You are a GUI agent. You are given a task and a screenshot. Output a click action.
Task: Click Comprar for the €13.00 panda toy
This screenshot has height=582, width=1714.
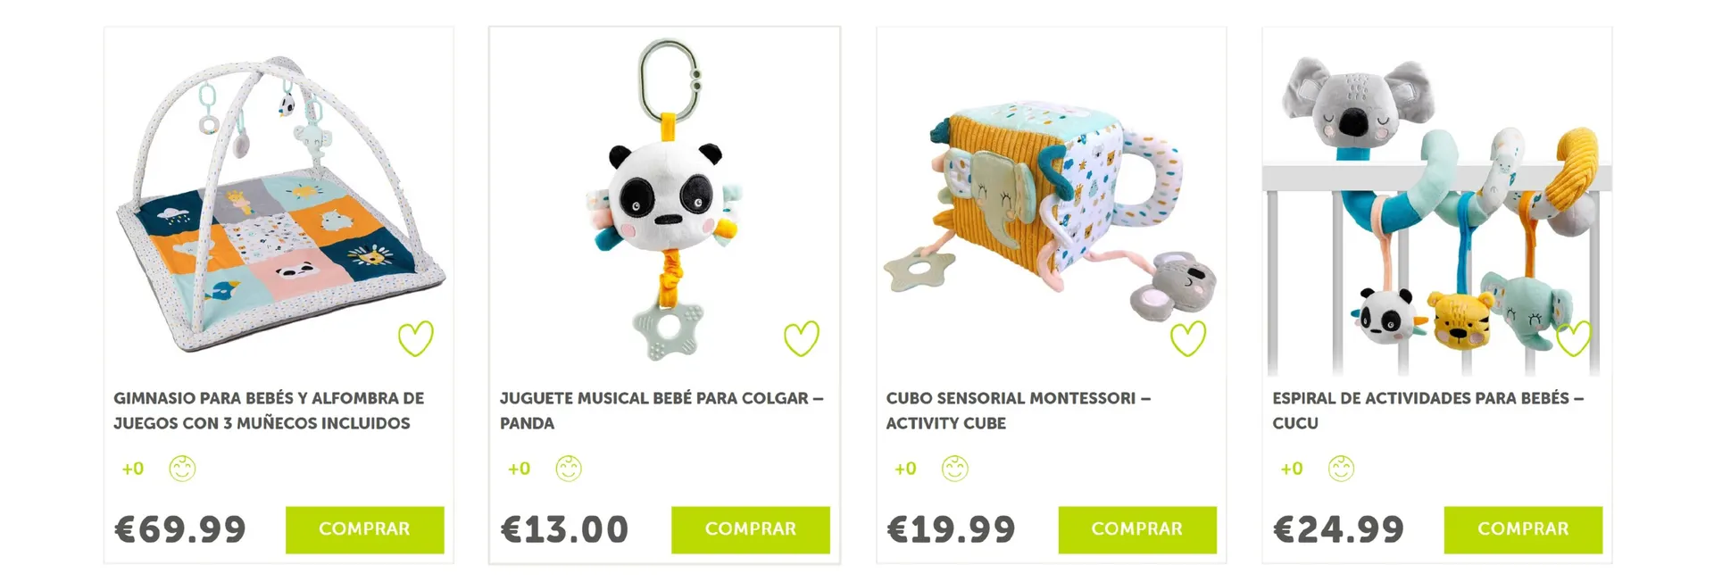pyautogui.click(x=751, y=529)
